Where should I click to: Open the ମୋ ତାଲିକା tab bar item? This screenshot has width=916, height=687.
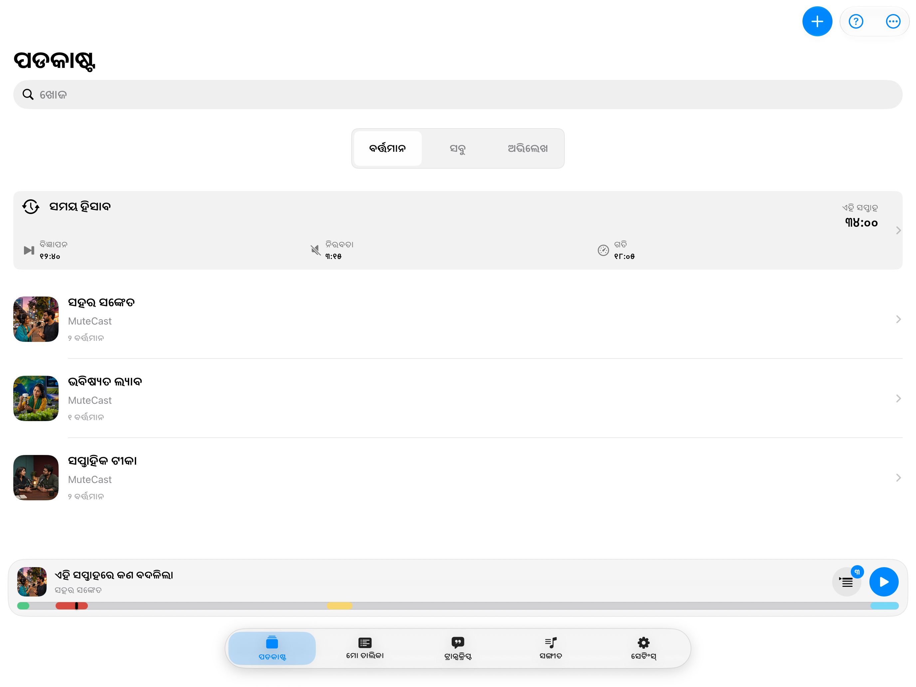point(365,648)
